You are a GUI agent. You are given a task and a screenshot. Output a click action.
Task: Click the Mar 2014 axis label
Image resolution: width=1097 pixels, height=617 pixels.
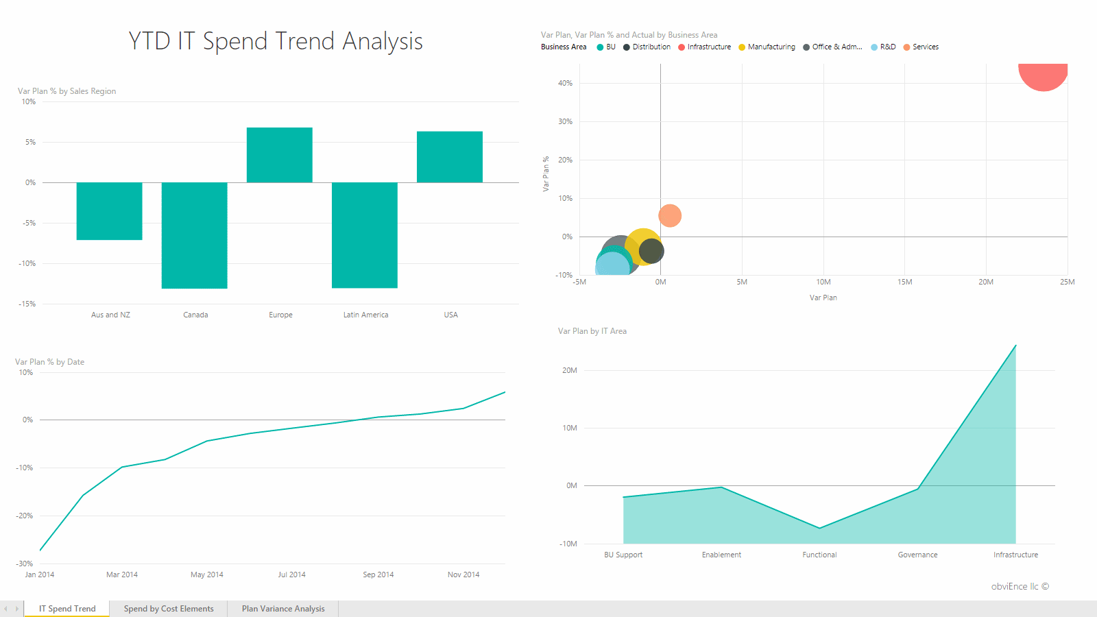click(122, 575)
